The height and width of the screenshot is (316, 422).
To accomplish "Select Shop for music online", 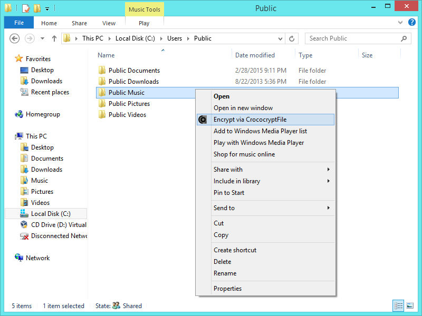I will point(266,154).
